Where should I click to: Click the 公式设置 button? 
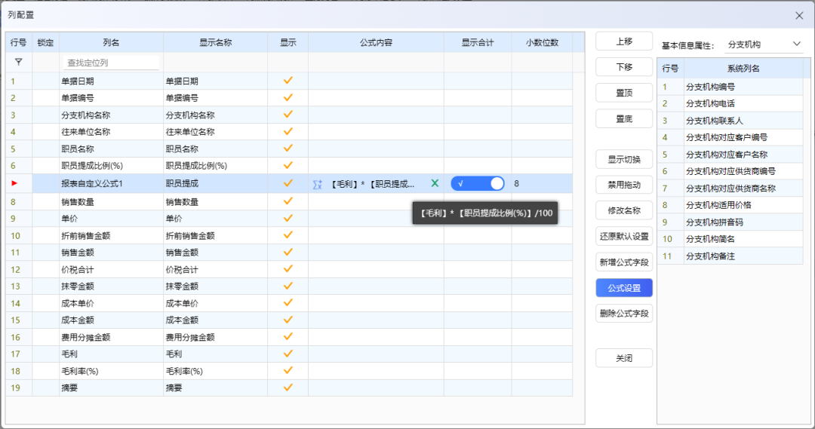(624, 287)
